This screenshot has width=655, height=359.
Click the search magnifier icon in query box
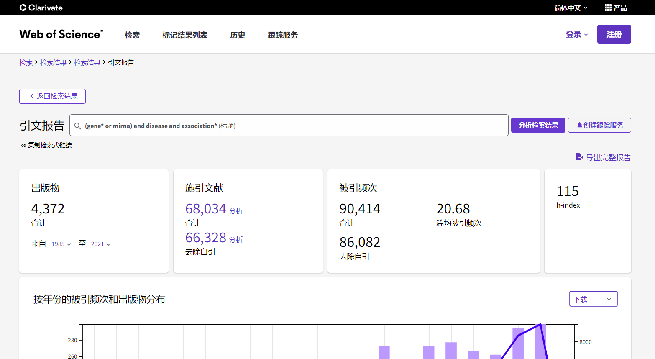pos(77,126)
